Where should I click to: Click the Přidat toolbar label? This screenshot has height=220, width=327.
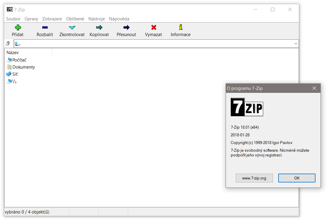pyautogui.click(x=17, y=35)
